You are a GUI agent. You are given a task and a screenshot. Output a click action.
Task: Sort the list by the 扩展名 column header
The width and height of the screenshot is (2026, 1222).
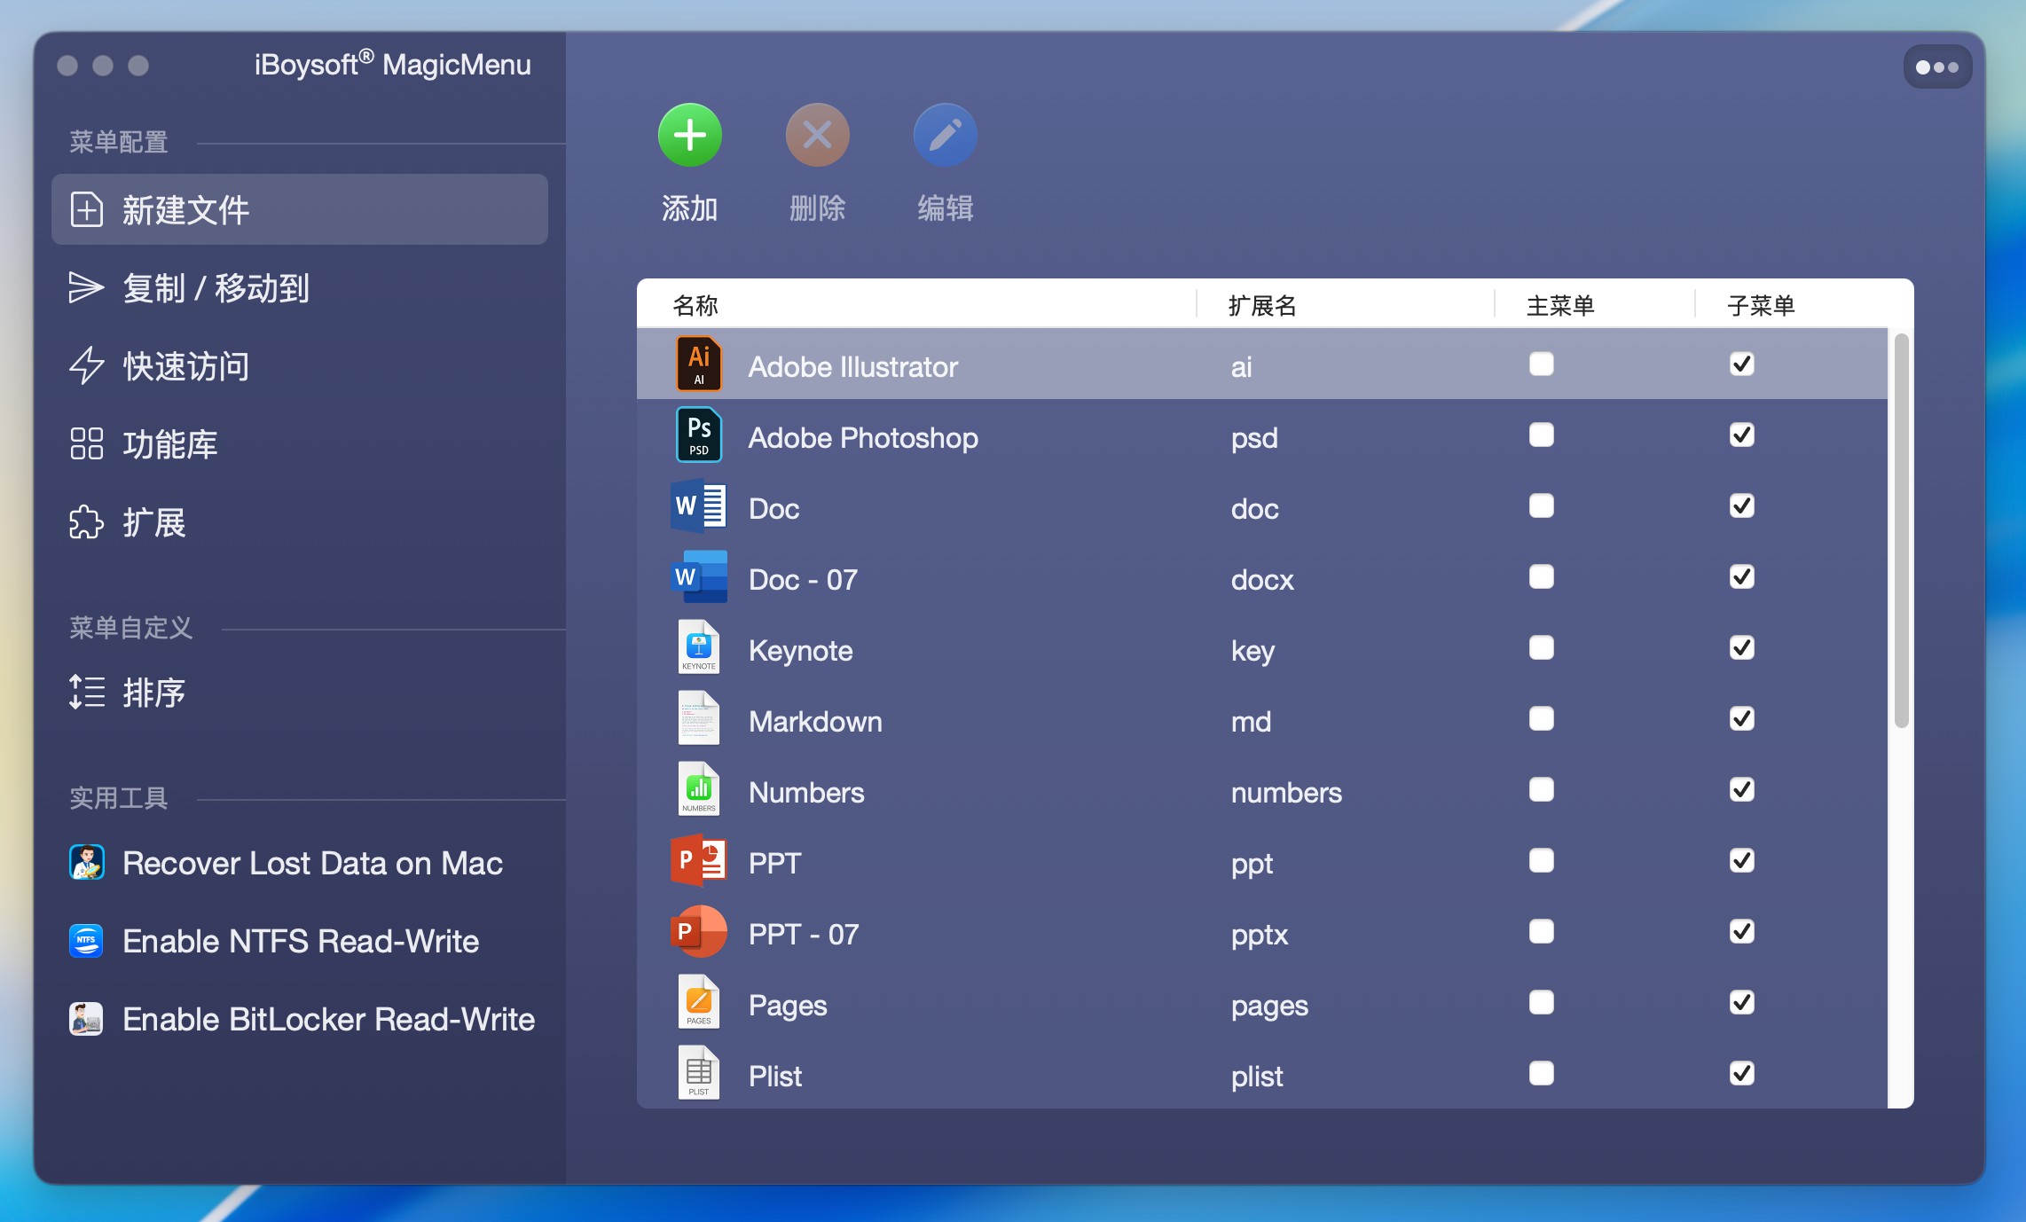[1261, 306]
